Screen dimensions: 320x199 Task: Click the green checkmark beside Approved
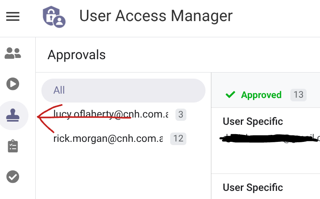[x=230, y=95]
